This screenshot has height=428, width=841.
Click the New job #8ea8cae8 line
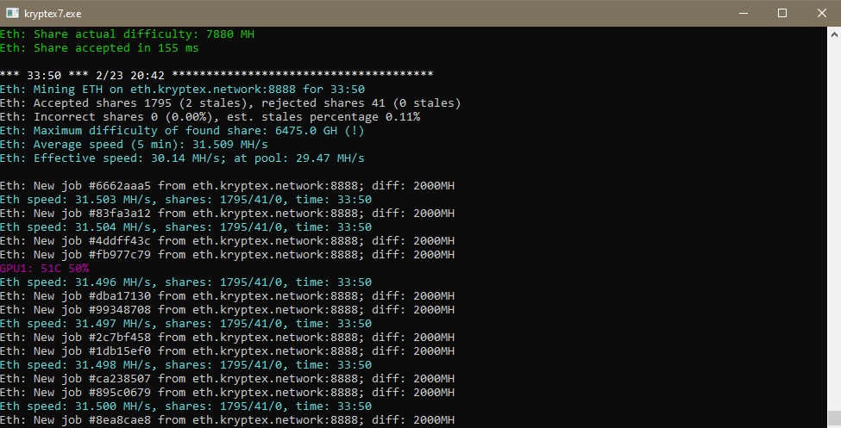(227, 419)
